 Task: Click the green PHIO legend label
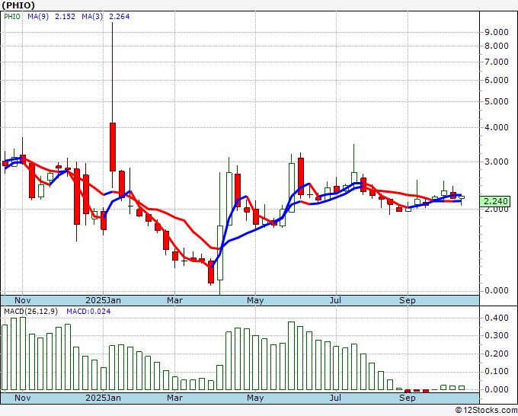click(x=13, y=17)
